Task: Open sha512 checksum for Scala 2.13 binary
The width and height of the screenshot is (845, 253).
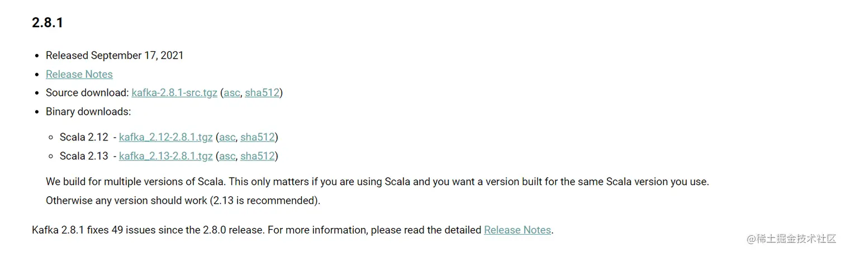Action: [258, 156]
